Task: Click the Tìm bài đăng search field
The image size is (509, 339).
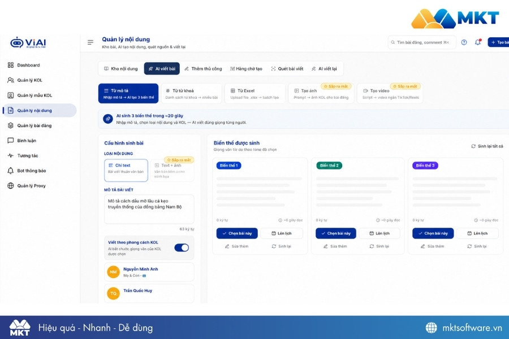Action: coord(422,42)
